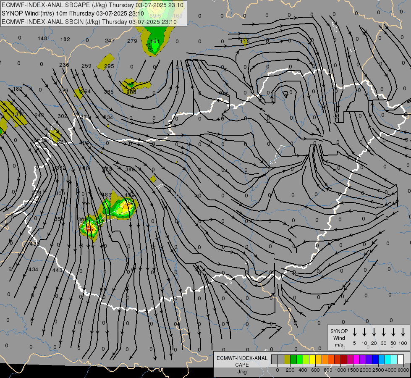
Task: Select the pale cyan swatch left of 6000
Action: (394, 360)
